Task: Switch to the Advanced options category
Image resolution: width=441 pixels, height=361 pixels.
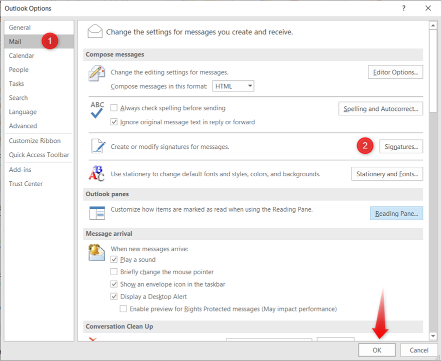Action: 23,126
